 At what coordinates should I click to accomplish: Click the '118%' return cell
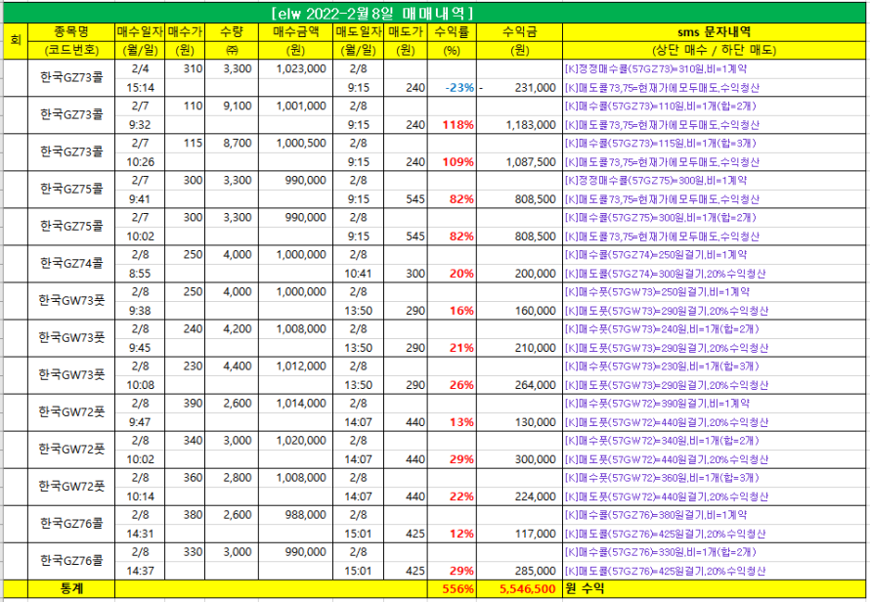tap(452, 125)
